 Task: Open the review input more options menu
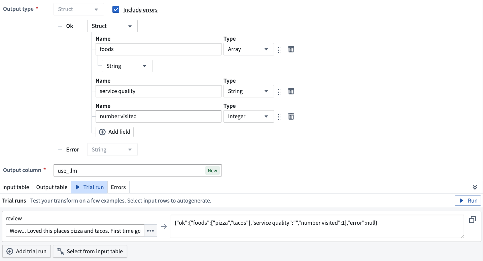click(150, 231)
